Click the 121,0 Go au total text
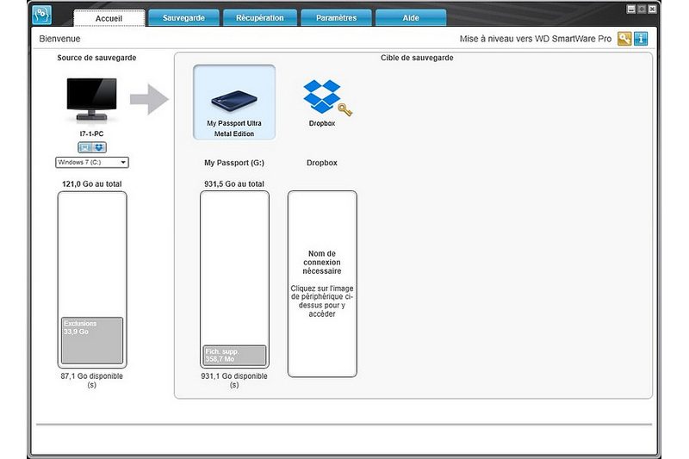Screen dimensions: 689x459 click(x=92, y=184)
